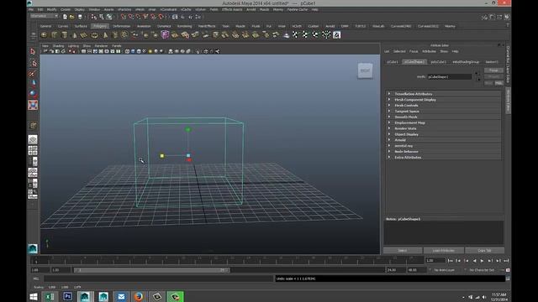This screenshot has width=538, height=302.
Task: Click the Open Scene folder icon
Action: [72, 17]
